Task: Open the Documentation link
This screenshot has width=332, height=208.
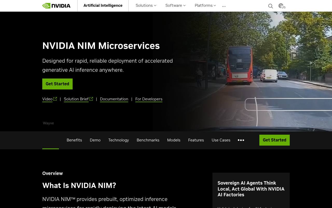Action: click(x=114, y=99)
